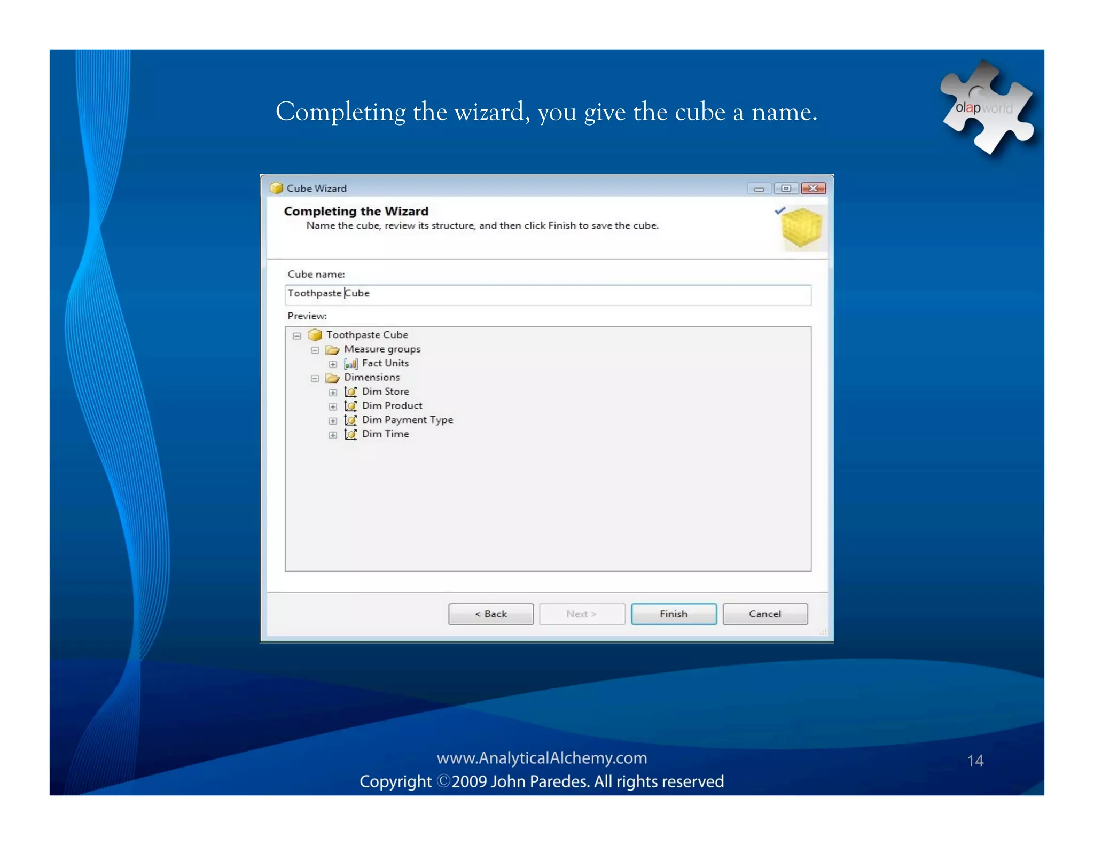Expand the Fact Units node
The image size is (1094, 845).
[333, 364]
